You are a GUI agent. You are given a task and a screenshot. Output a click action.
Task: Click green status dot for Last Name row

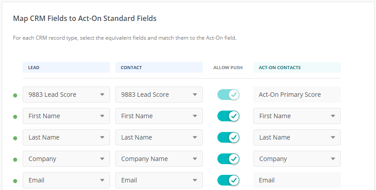pyautogui.click(x=15, y=138)
